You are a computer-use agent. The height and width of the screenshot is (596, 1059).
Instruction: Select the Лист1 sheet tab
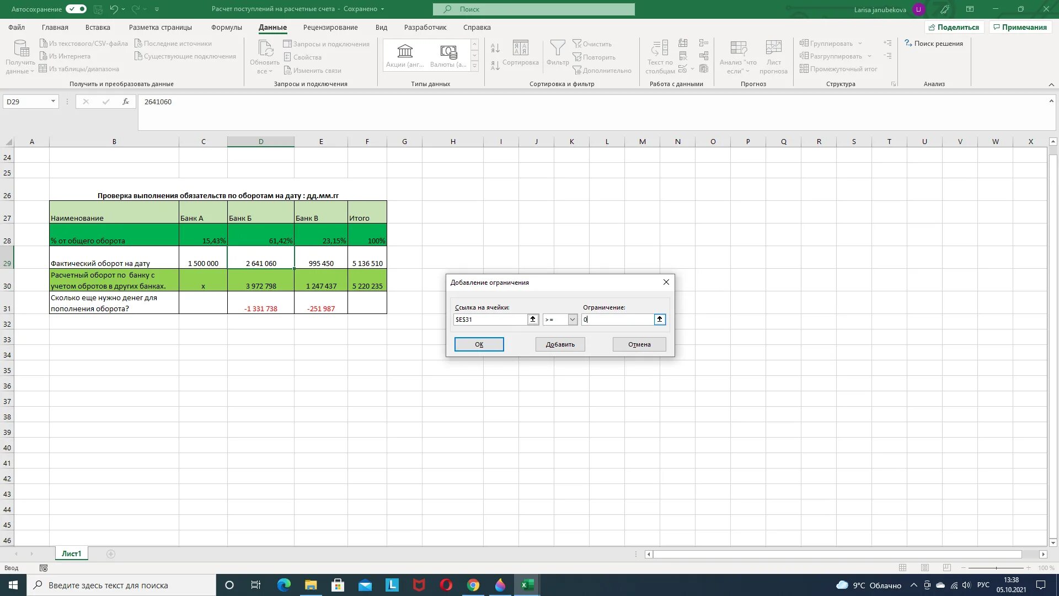point(71,554)
